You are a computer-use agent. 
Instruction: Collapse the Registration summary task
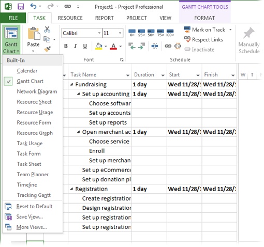[x=71, y=189]
